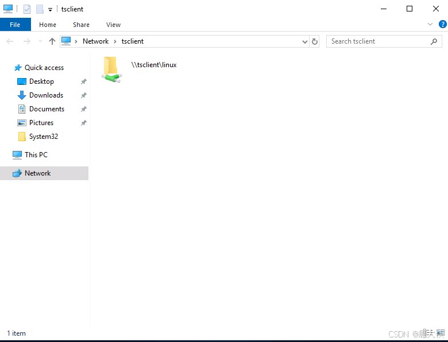The height and width of the screenshot is (342, 448).
Task: Minimize the tsclient window
Action: click(384, 9)
